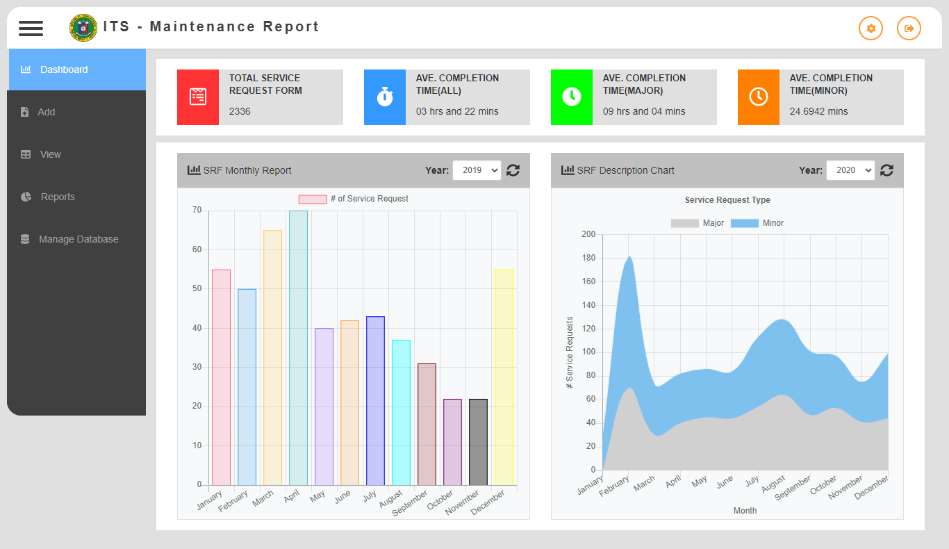Click the Reports pie chart icon
949x549 pixels.
coord(26,197)
